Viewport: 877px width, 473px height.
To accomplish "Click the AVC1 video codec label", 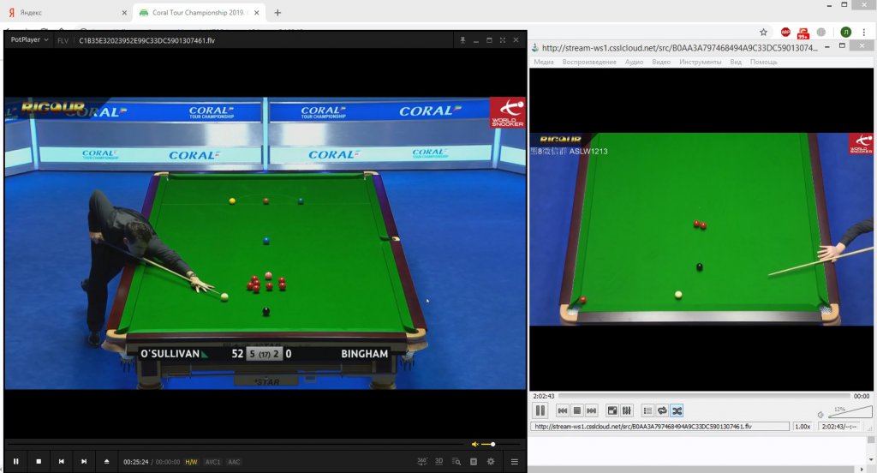I will (212, 462).
